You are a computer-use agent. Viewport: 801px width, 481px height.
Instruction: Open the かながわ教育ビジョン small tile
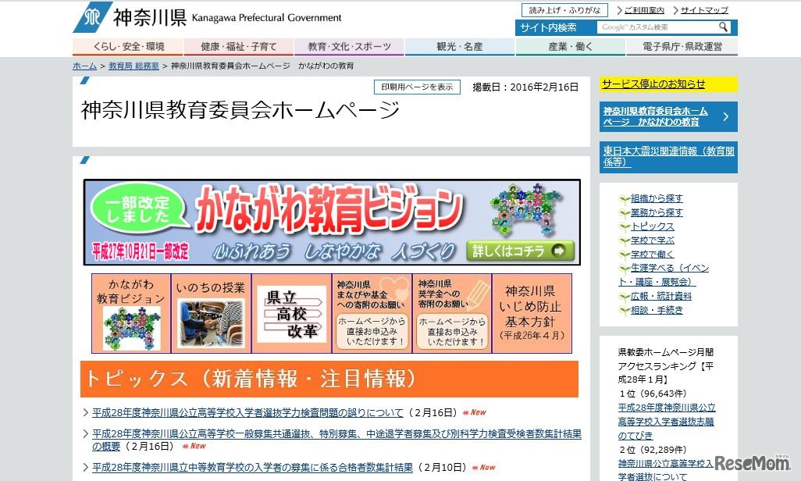point(131,314)
